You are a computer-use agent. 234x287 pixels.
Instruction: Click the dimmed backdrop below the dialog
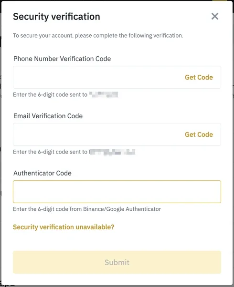pyautogui.click(x=117, y=286)
